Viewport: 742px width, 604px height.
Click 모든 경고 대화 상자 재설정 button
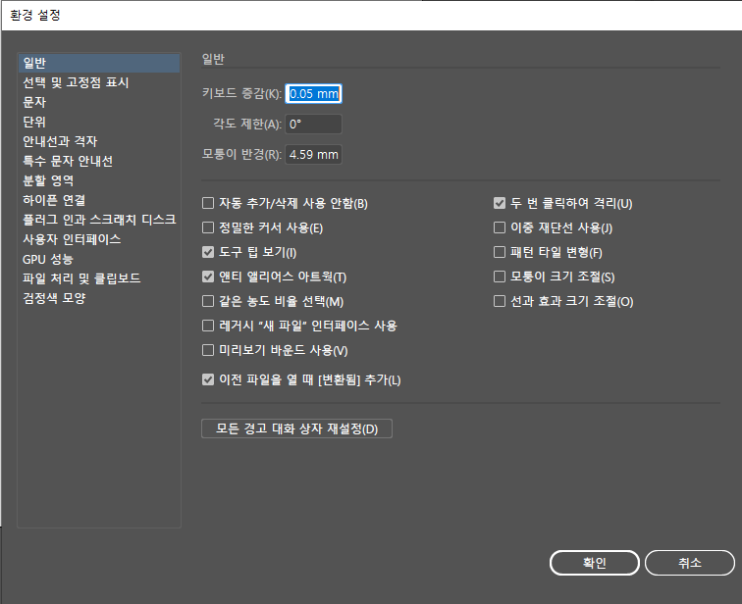(x=296, y=428)
